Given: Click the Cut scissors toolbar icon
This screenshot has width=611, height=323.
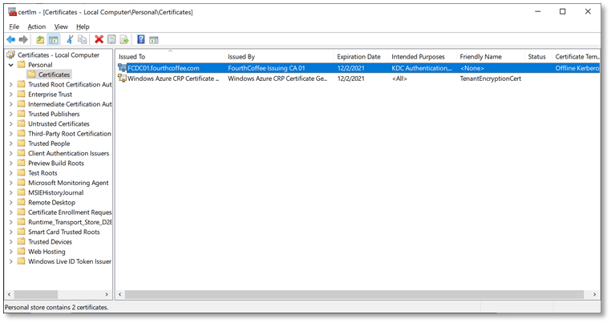Looking at the screenshot, I should (x=70, y=39).
